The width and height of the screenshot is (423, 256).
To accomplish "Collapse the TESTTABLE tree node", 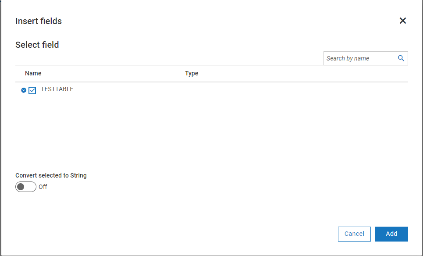I will click(x=24, y=90).
